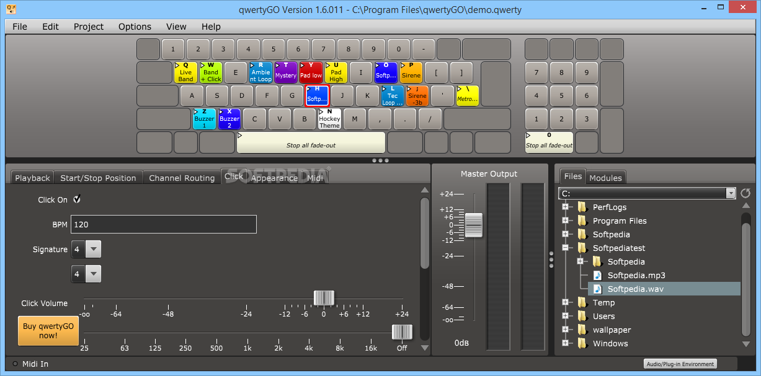Expand the PerfLogs tree node
The height and width of the screenshot is (376, 761).
tap(565, 207)
